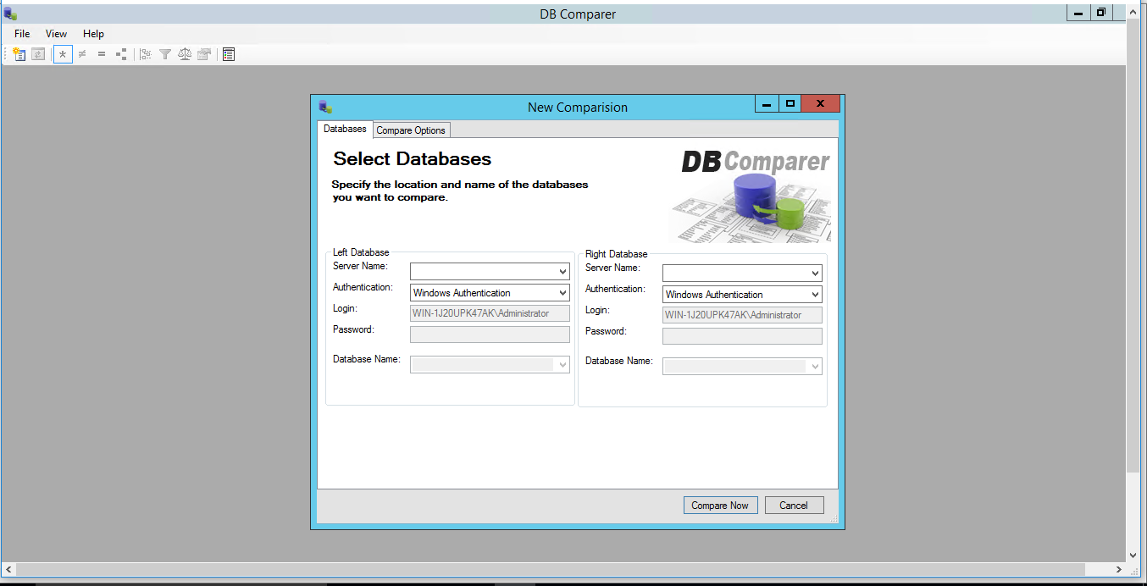Open the View menu

click(56, 34)
